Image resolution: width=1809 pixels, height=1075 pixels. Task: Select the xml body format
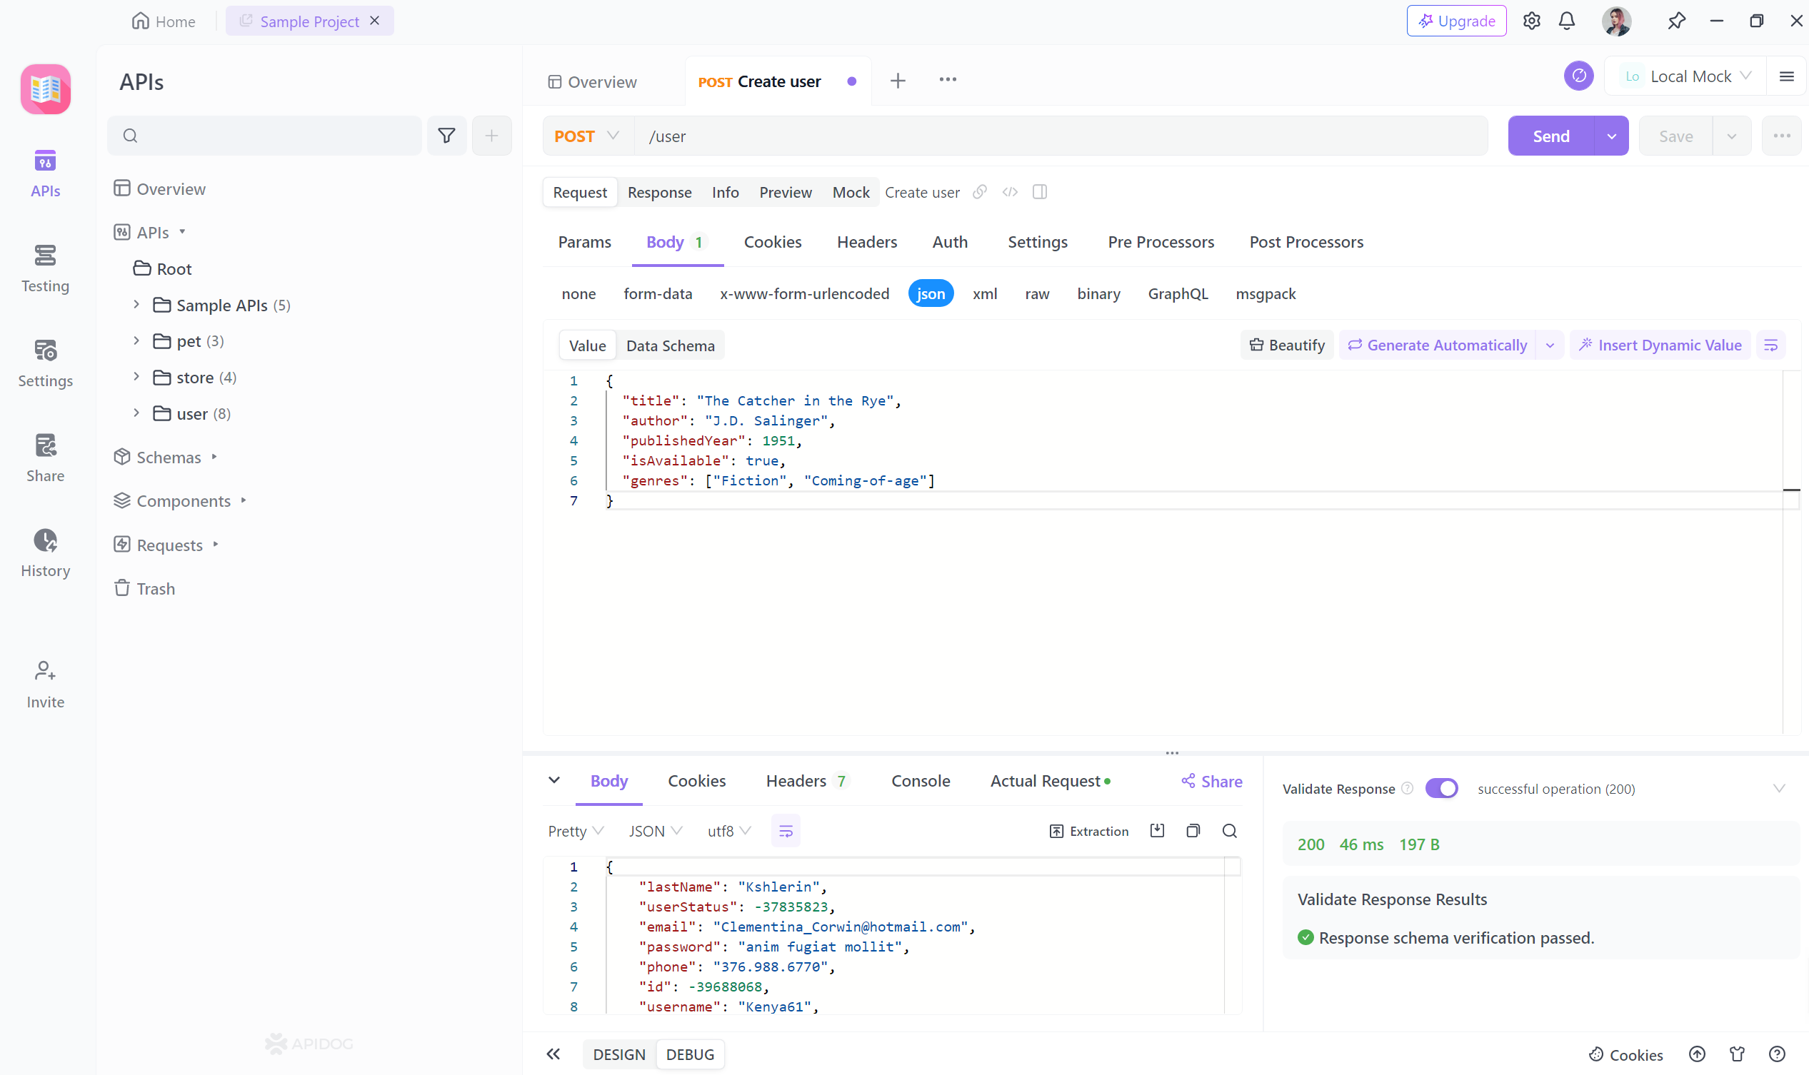pos(985,293)
